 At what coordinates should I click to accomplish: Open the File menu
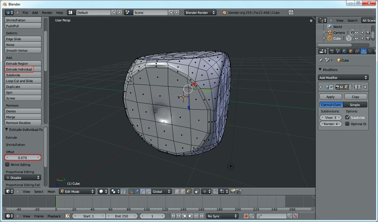25,13
